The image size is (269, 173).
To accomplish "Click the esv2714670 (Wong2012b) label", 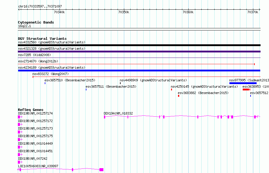I will click(x=38, y=61).
